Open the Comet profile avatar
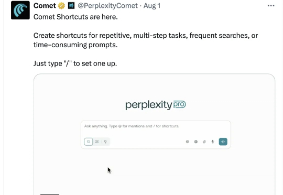The width and height of the screenshot is (283, 195). pos(20,10)
